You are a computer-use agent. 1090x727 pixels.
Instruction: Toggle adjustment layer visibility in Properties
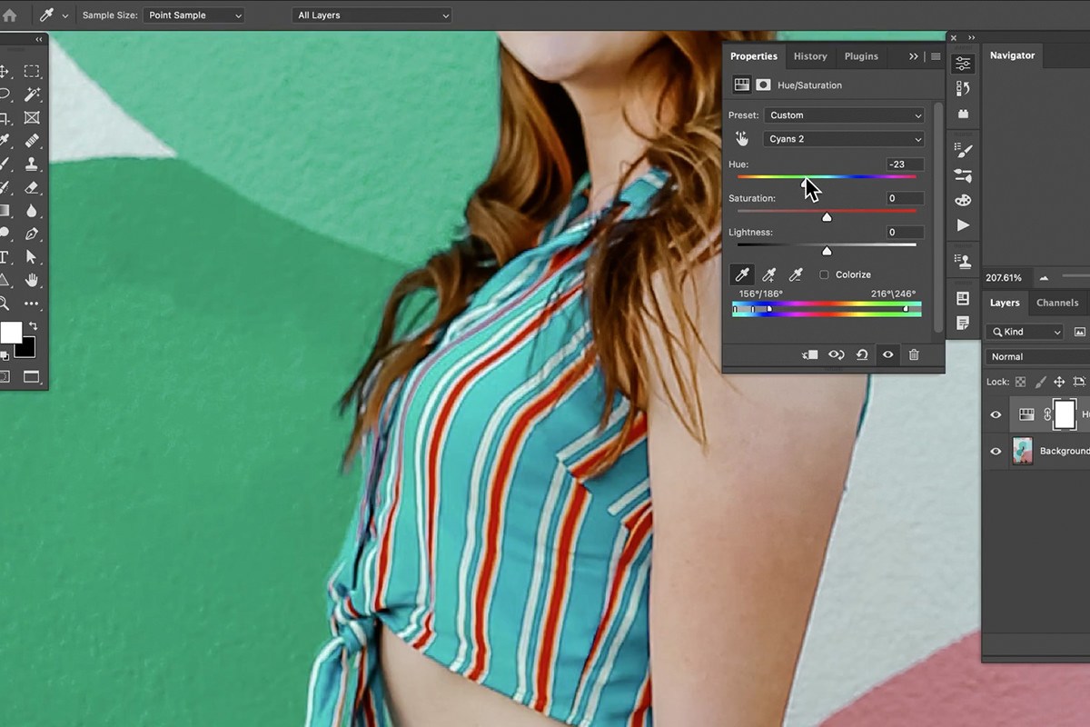pyautogui.click(x=888, y=354)
